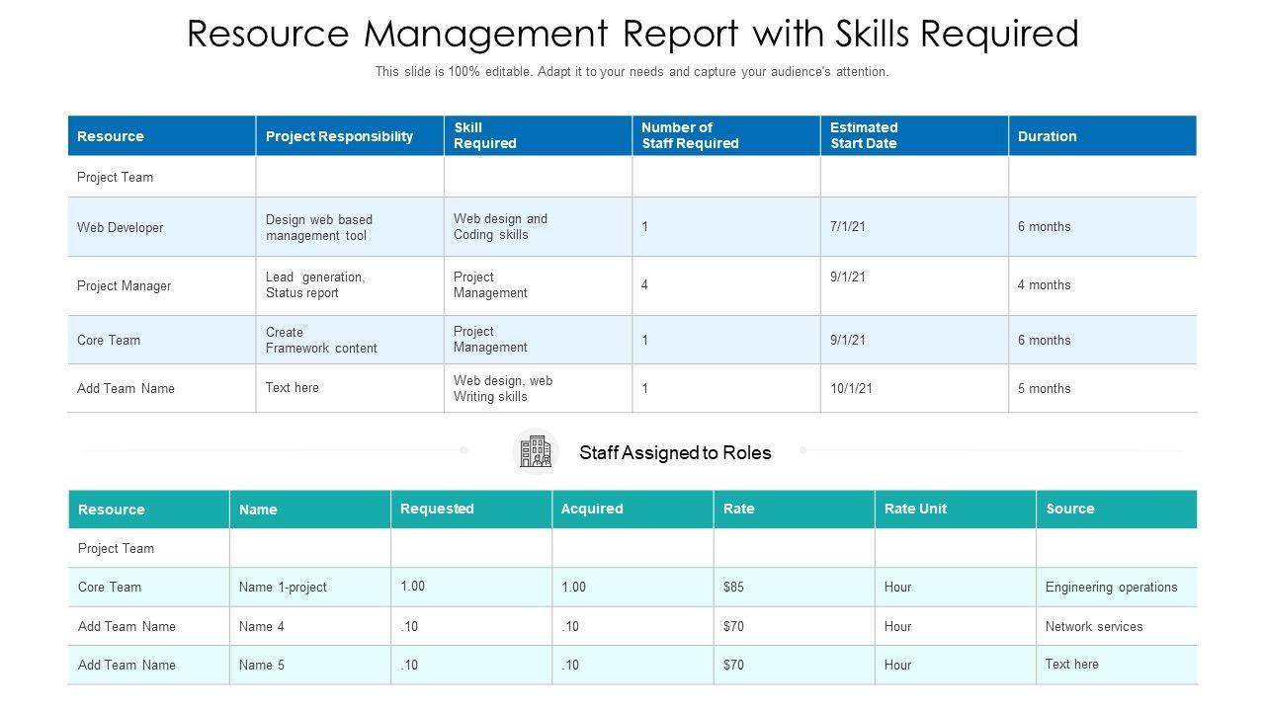Viewport: 1265px width, 711px height.
Task: Select the 'Web Developer' resource cell
Action: tap(162, 227)
